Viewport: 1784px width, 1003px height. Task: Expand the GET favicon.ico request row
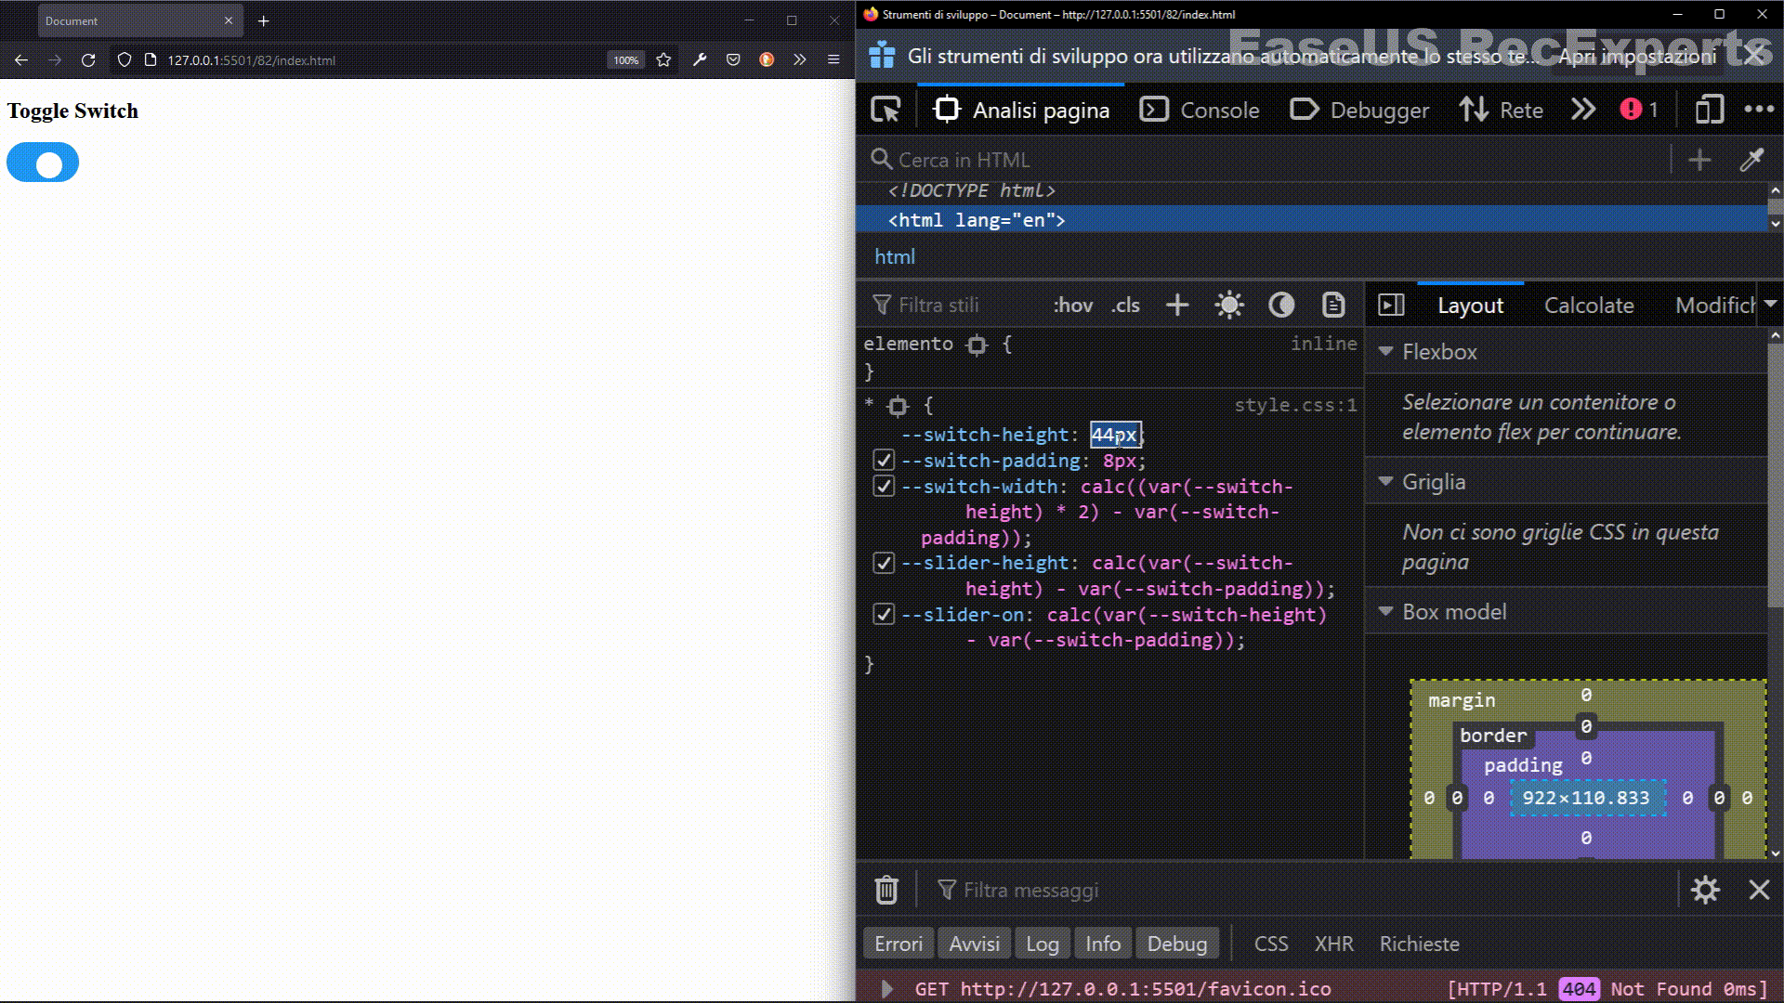[886, 989]
